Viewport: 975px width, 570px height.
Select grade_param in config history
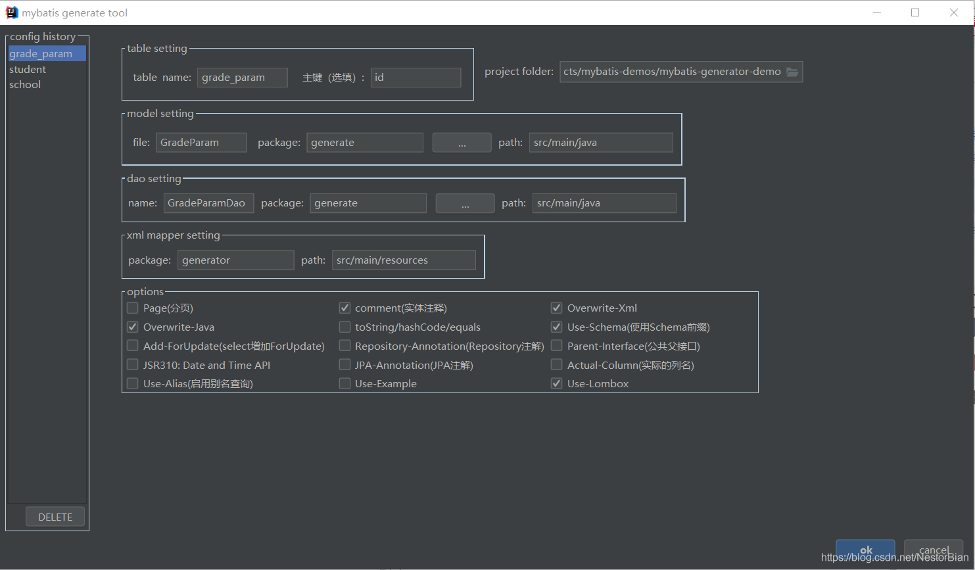(47, 54)
